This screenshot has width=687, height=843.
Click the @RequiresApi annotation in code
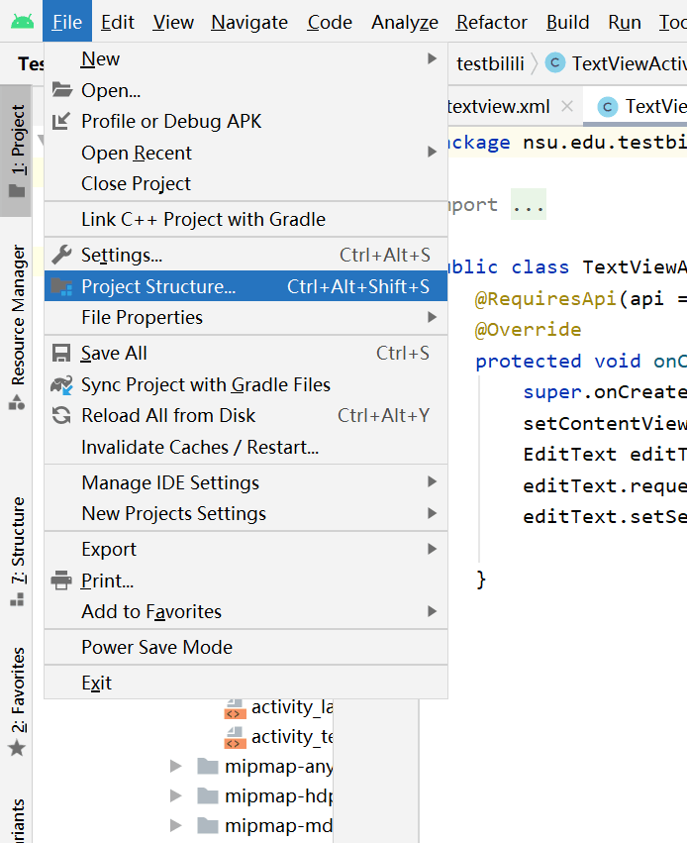(545, 298)
